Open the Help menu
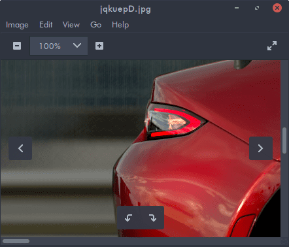Image resolution: width=289 pixels, height=247 pixels. coord(120,25)
